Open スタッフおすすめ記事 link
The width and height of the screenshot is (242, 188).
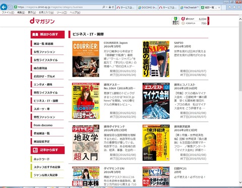tap(47, 167)
